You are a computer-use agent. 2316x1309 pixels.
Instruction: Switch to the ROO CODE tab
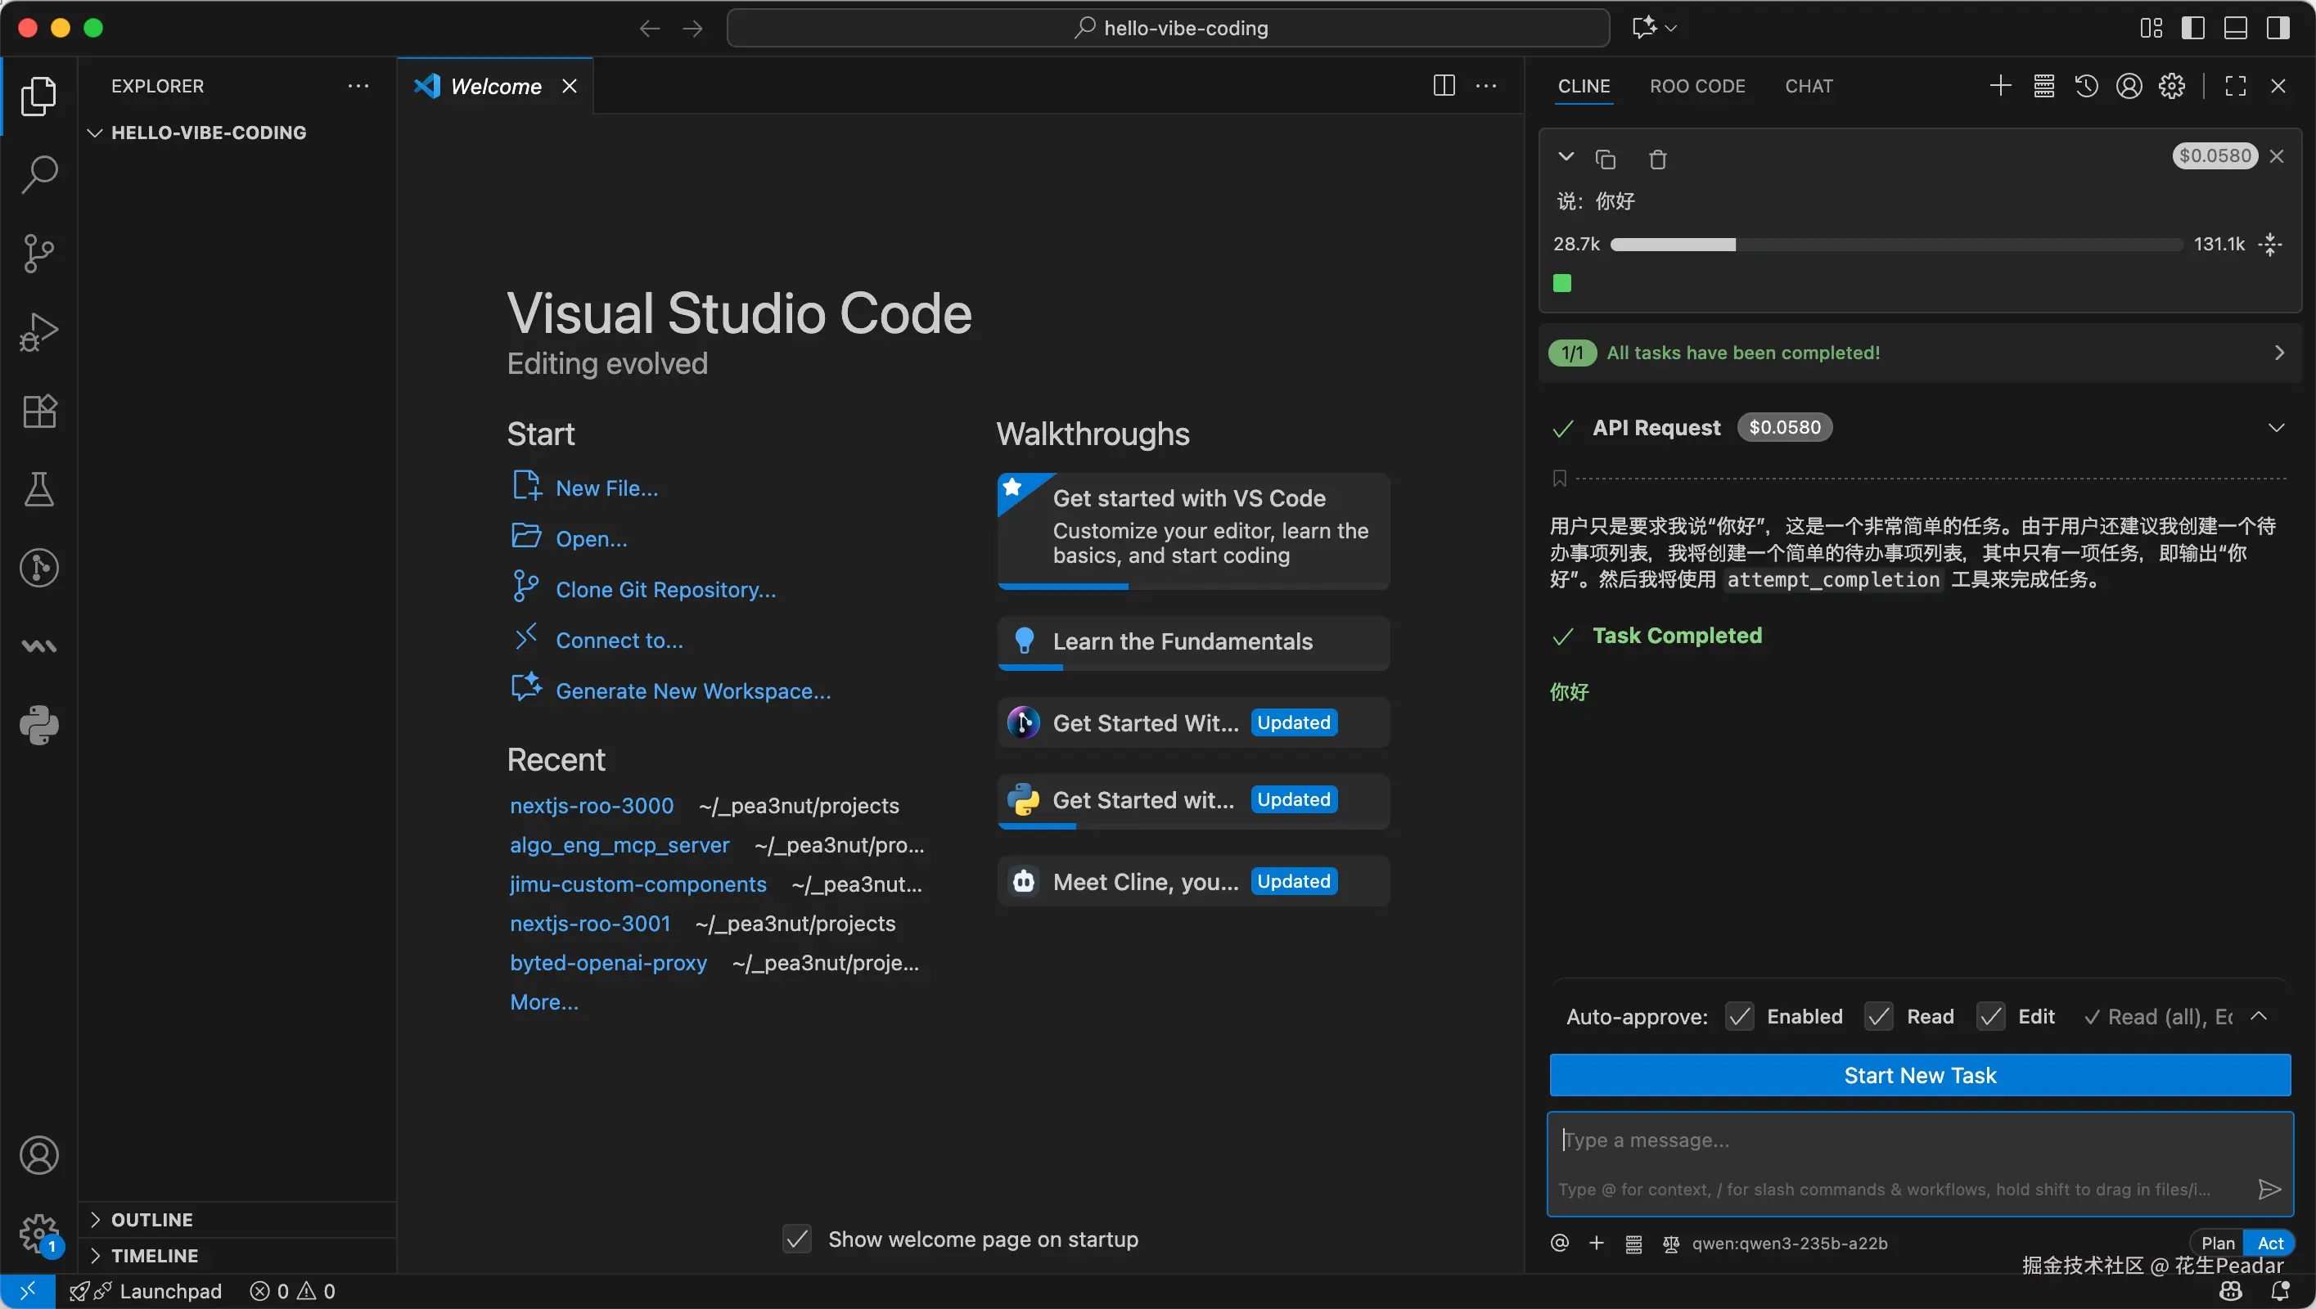1696,86
